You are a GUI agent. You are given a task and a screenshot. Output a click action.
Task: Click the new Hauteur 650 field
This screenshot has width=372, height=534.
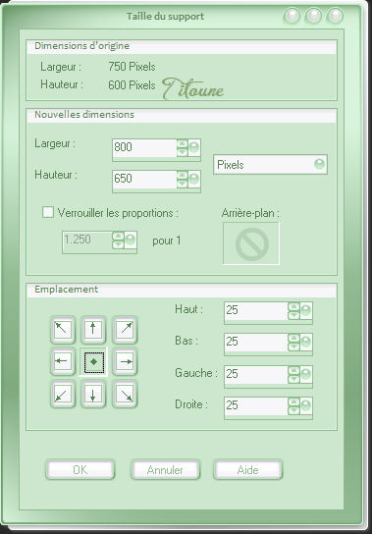145,179
